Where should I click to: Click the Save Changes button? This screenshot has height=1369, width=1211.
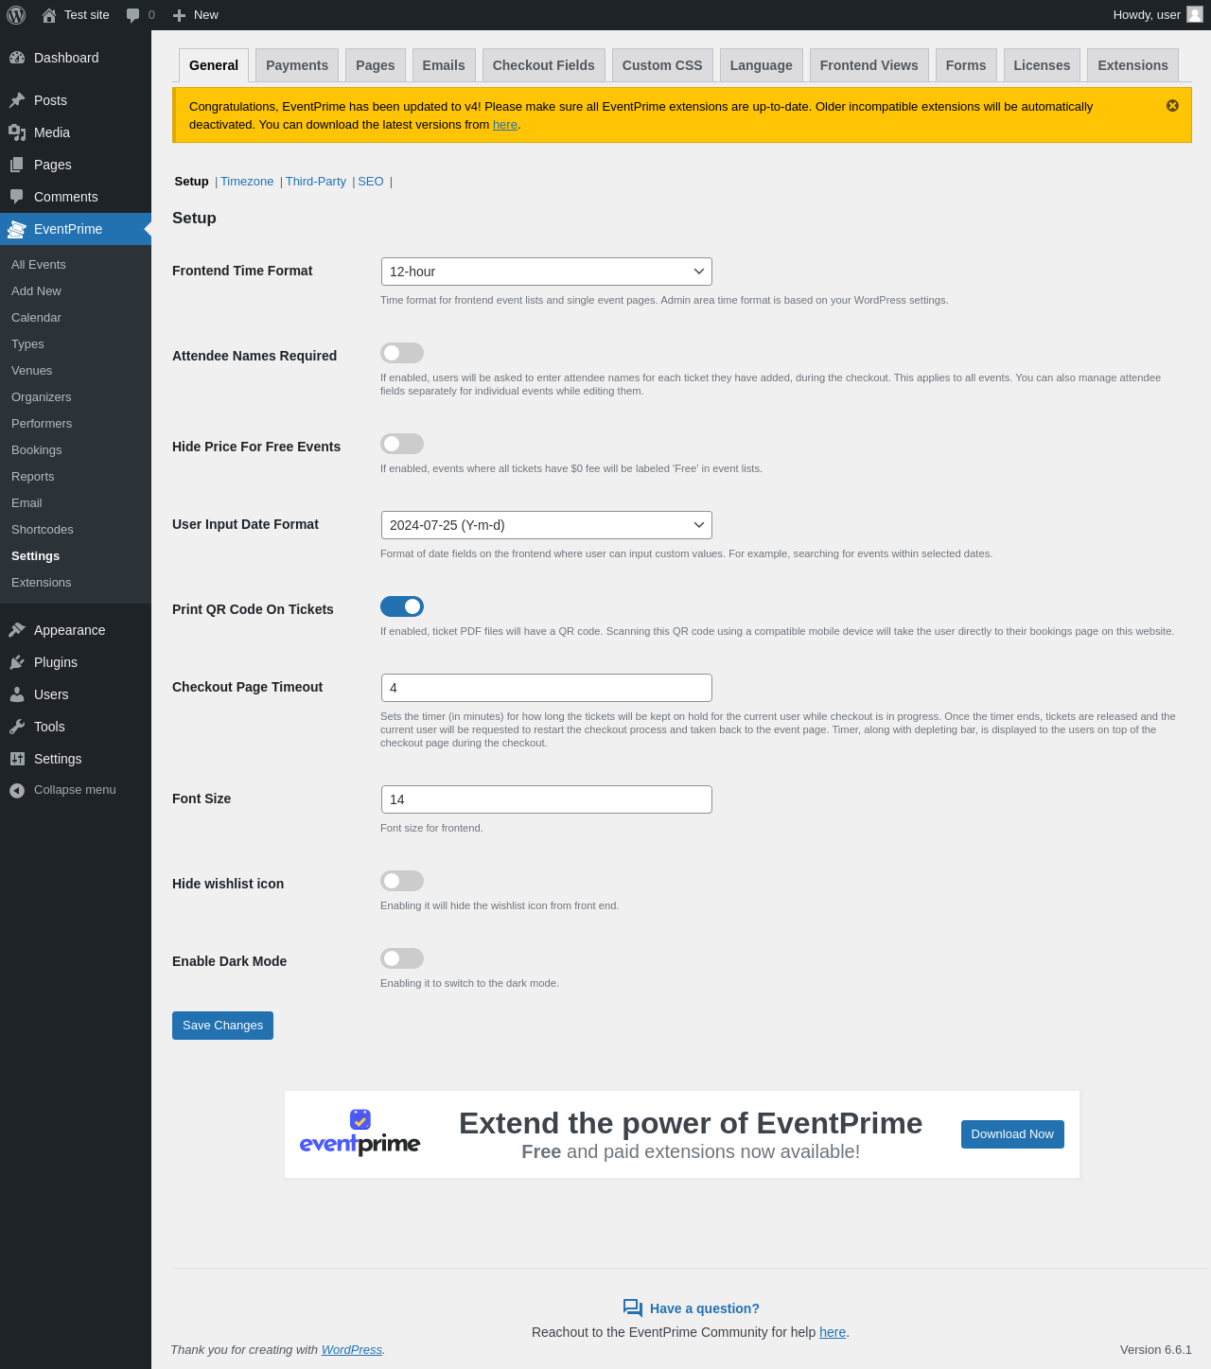(x=222, y=1026)
